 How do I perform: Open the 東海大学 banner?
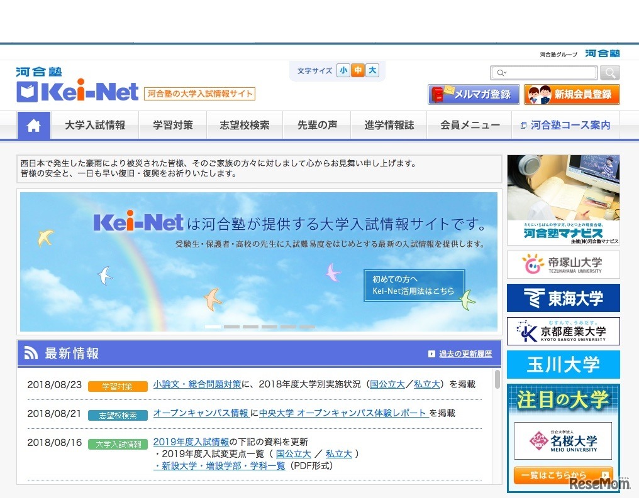tap(563, 298)
